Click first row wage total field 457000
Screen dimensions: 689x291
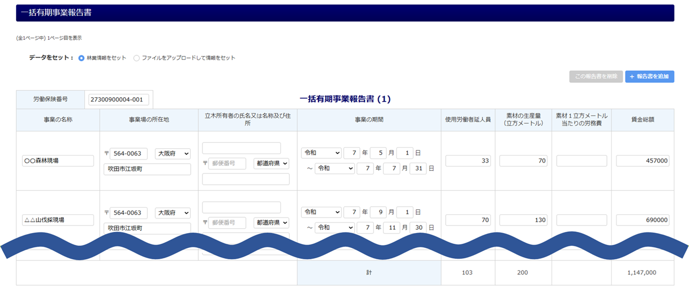tap(643, 161)
